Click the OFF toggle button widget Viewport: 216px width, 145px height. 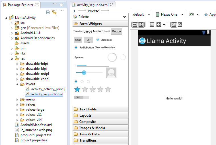click(x=89, y=40)
